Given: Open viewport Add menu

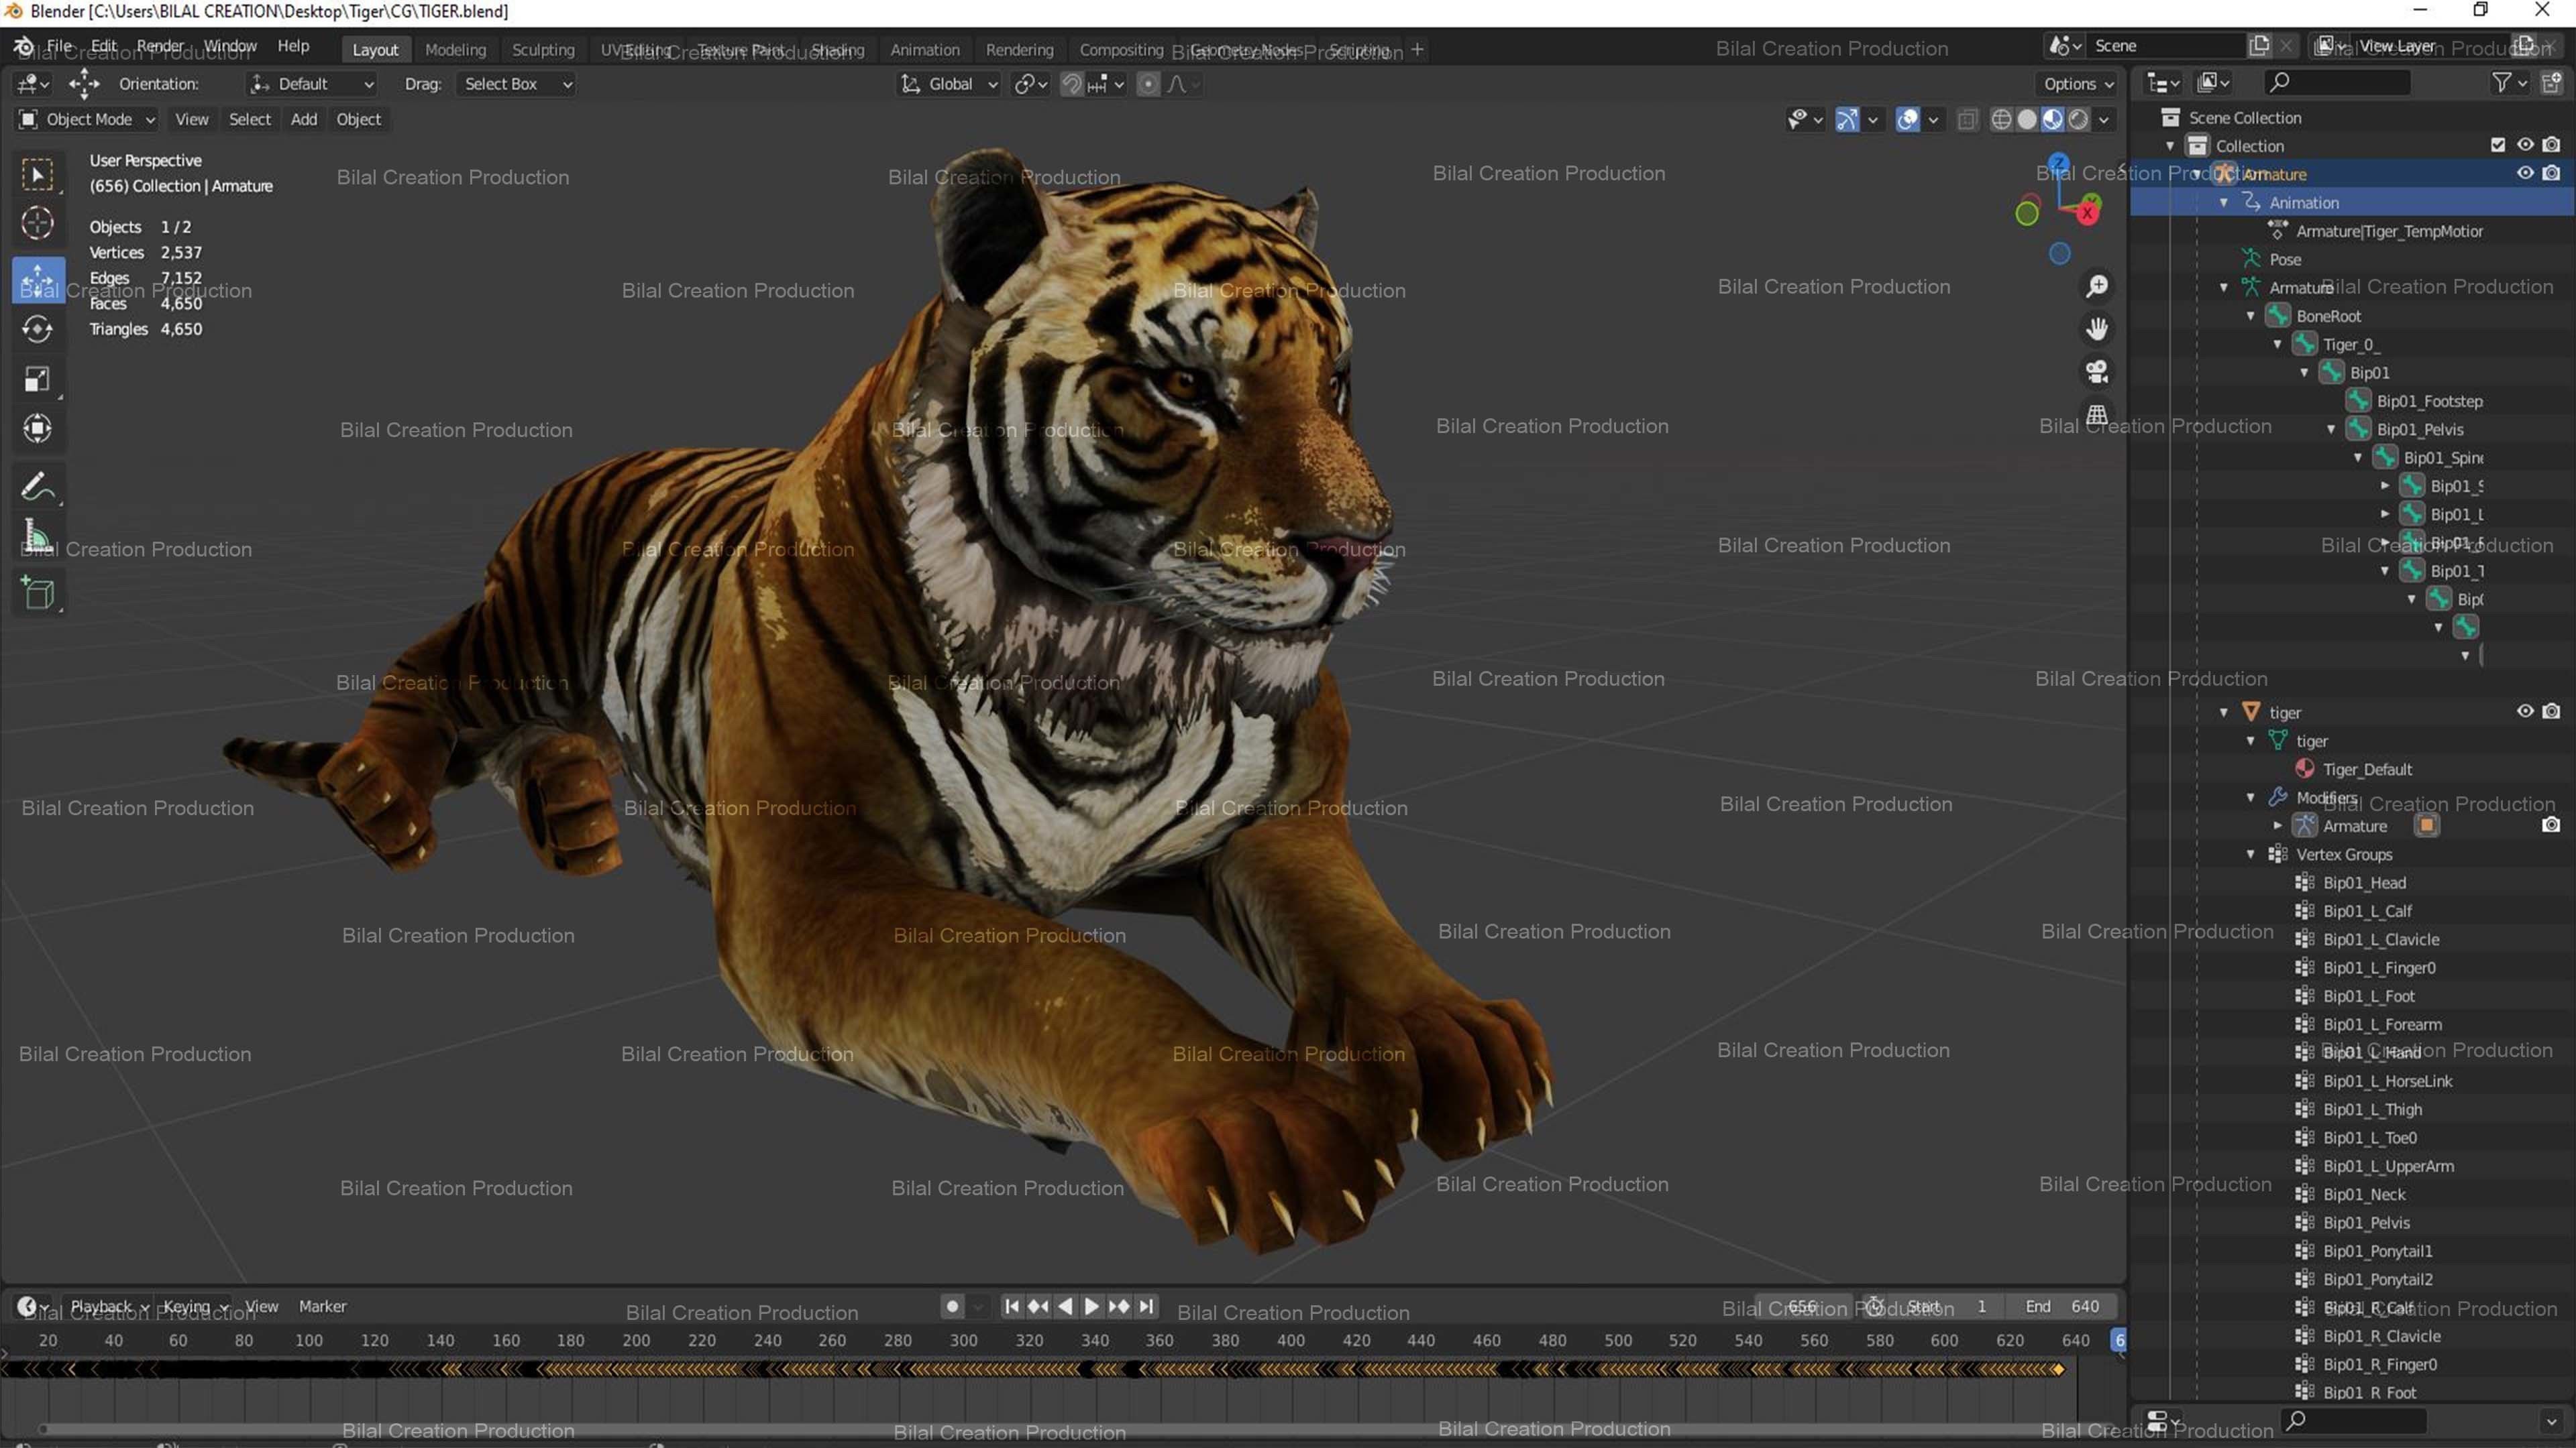Looking at the screenshot, I should (x=304, y=119).
